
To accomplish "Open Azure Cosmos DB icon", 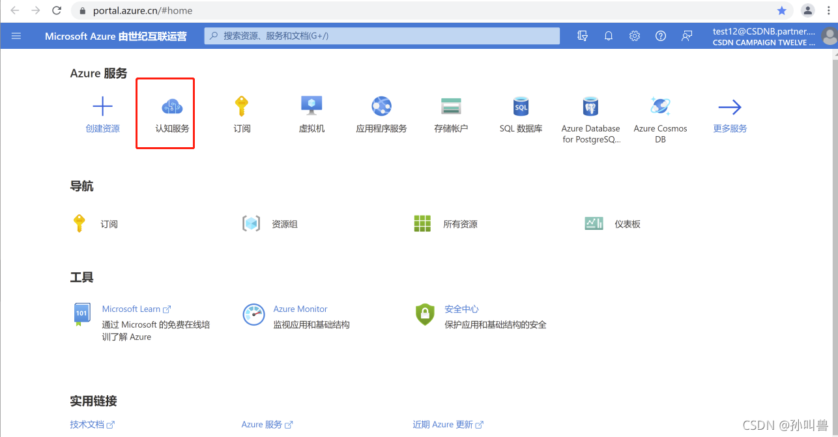I will [660, 106].
